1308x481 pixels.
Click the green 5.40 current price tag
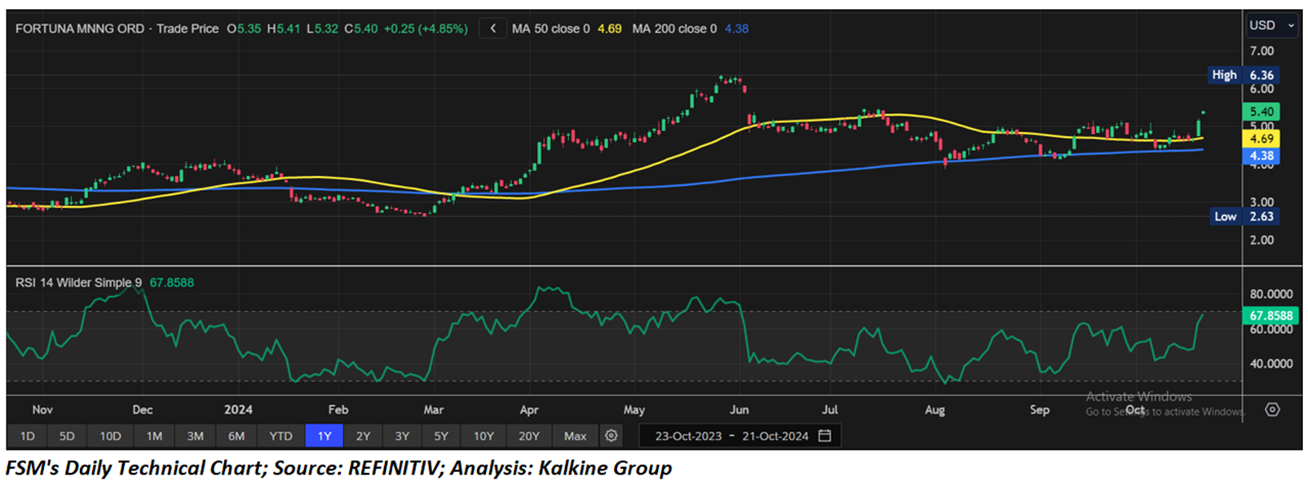[1261, 112]
